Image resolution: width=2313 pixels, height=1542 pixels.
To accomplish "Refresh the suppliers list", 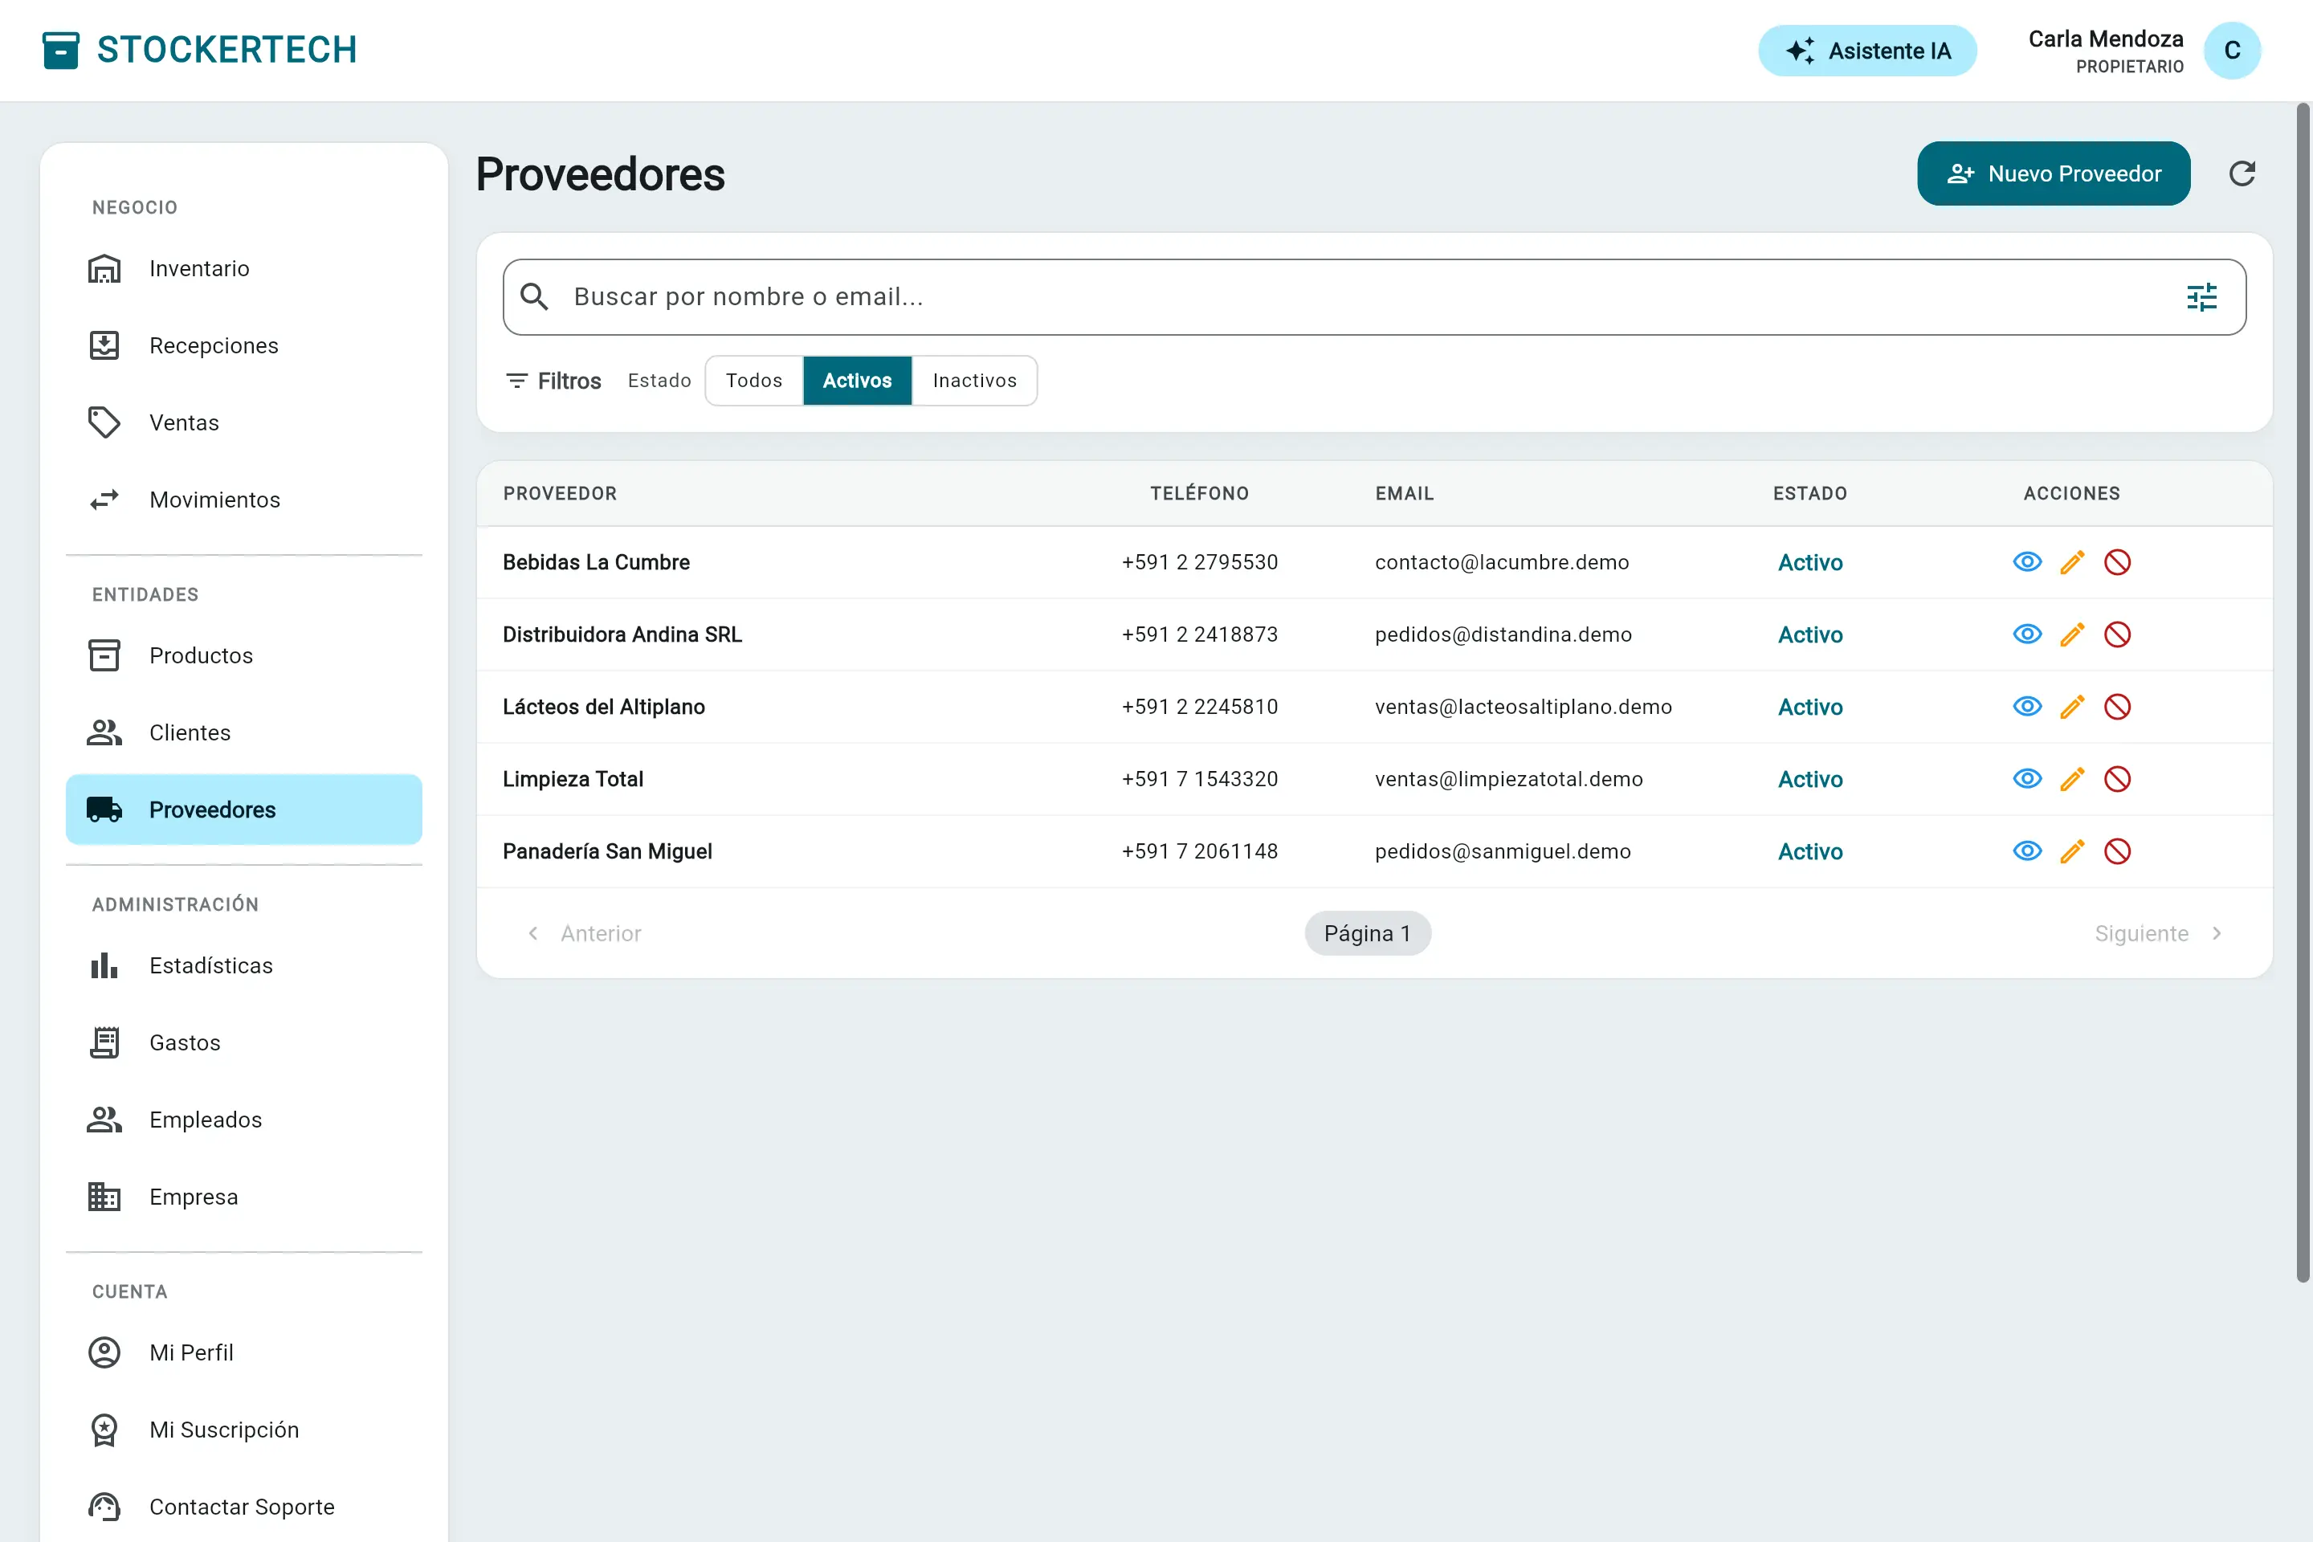I will point(2242,173).
